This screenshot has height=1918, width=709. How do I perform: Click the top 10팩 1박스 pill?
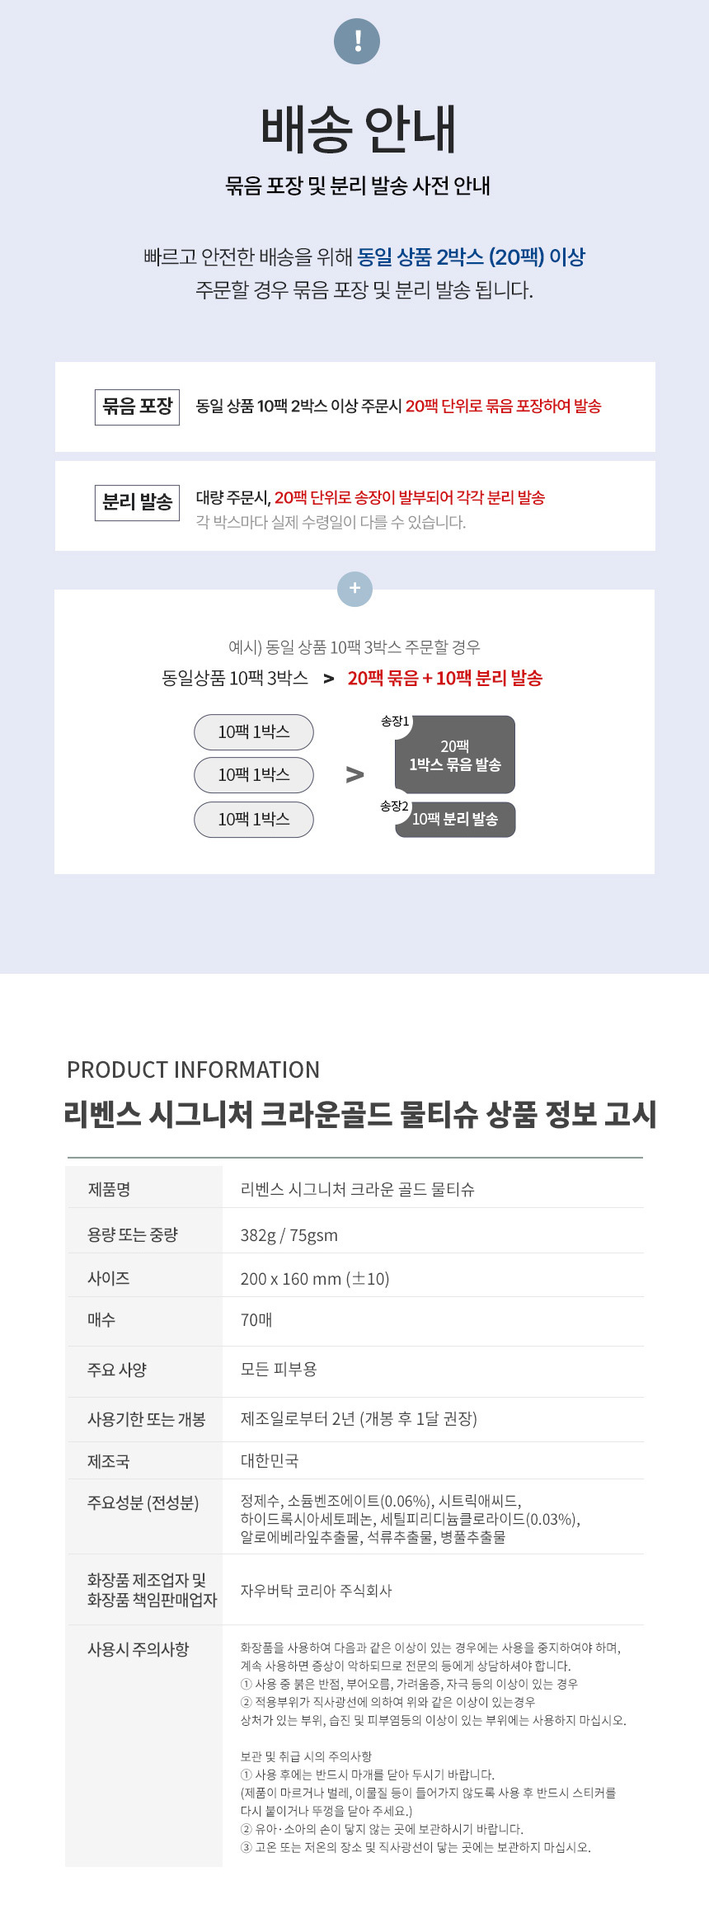tap(254, 732)
